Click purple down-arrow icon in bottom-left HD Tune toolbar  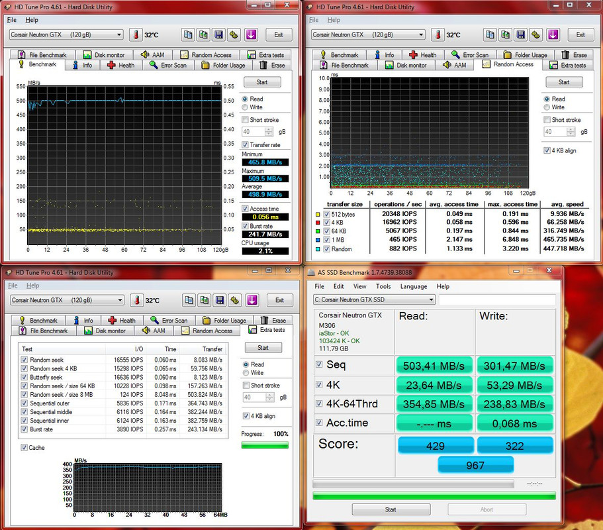pyautogui.click(x=252, y=300)
